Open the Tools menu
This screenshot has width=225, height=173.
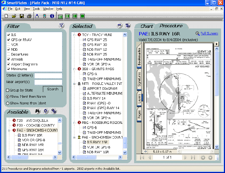[36, 9]
